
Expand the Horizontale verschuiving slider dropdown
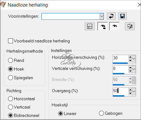[x=134, y=59]
